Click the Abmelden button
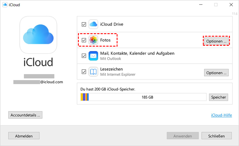Viewport: 239px width, 146px height. tap(24, 136)
